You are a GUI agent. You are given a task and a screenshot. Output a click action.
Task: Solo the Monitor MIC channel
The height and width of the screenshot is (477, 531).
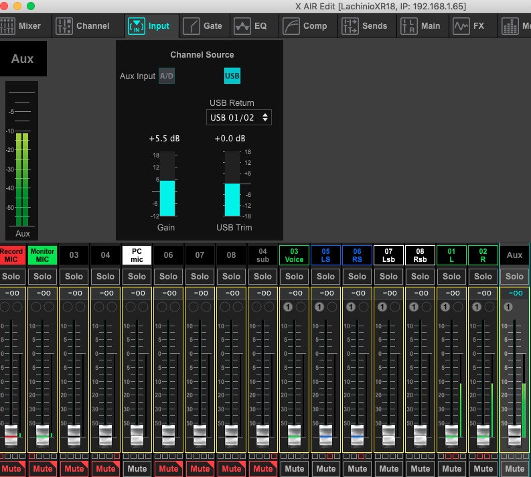tap(43, 276)
